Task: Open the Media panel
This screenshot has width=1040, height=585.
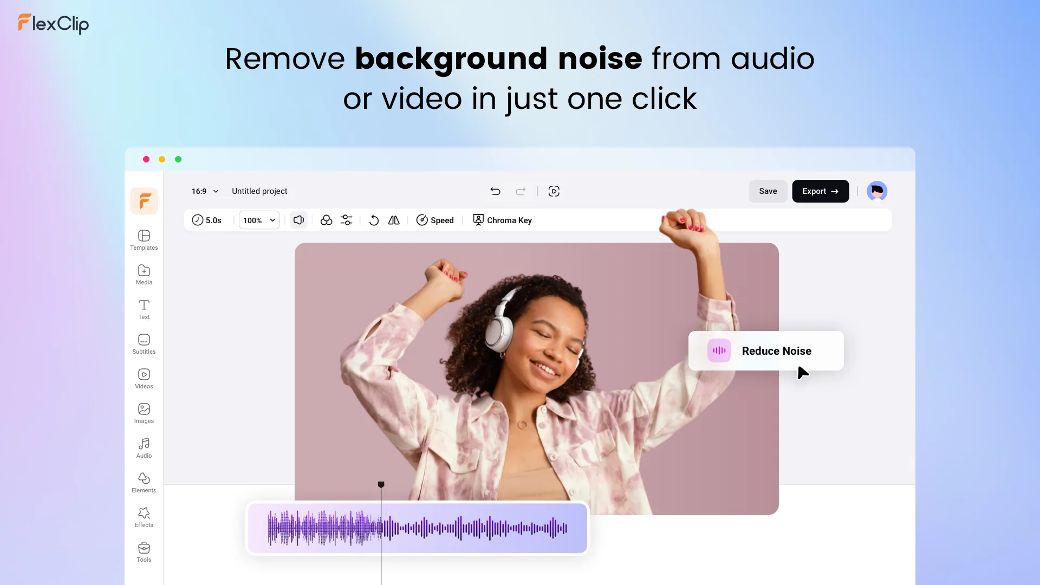Action: pyautogui.click(x=144, y=274)
